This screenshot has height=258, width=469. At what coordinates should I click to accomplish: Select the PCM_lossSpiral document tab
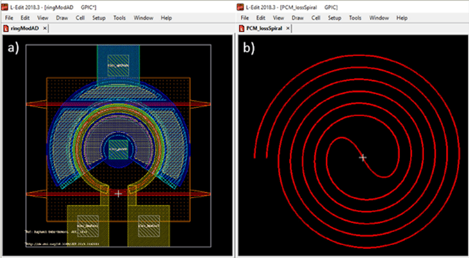(x=264, y=29)
